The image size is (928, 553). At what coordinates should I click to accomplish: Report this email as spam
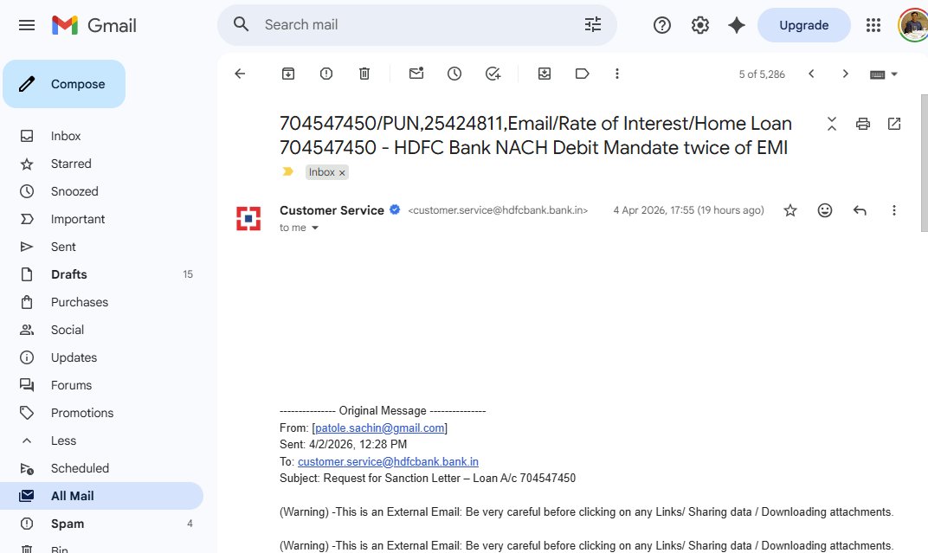coord(326,74)
